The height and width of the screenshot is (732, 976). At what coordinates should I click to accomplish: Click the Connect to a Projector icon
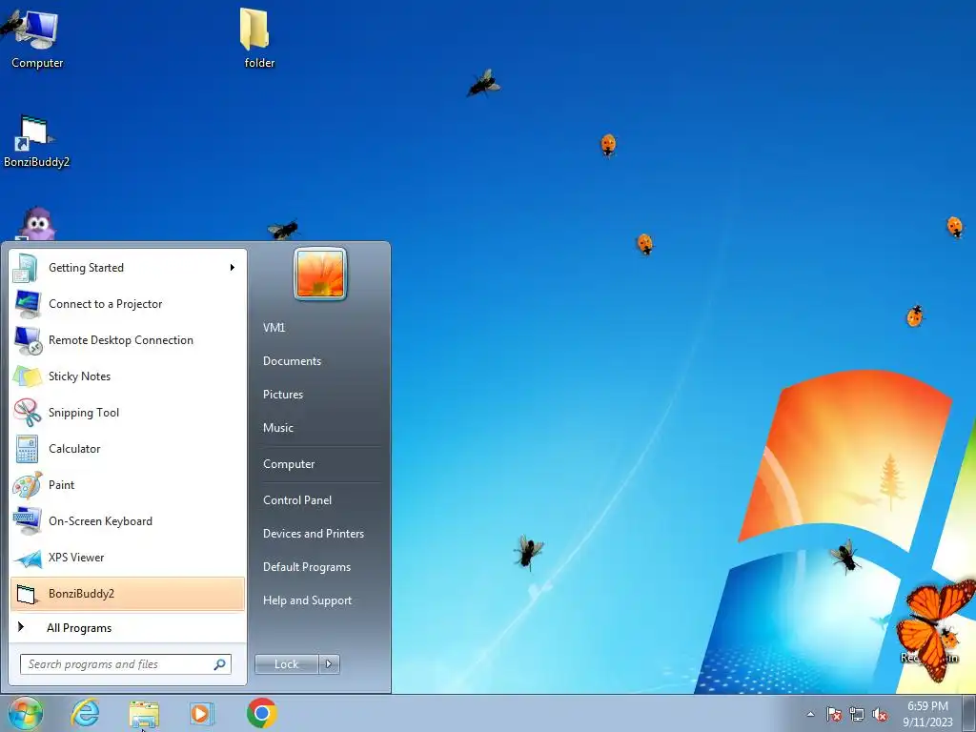pos(28,304)
